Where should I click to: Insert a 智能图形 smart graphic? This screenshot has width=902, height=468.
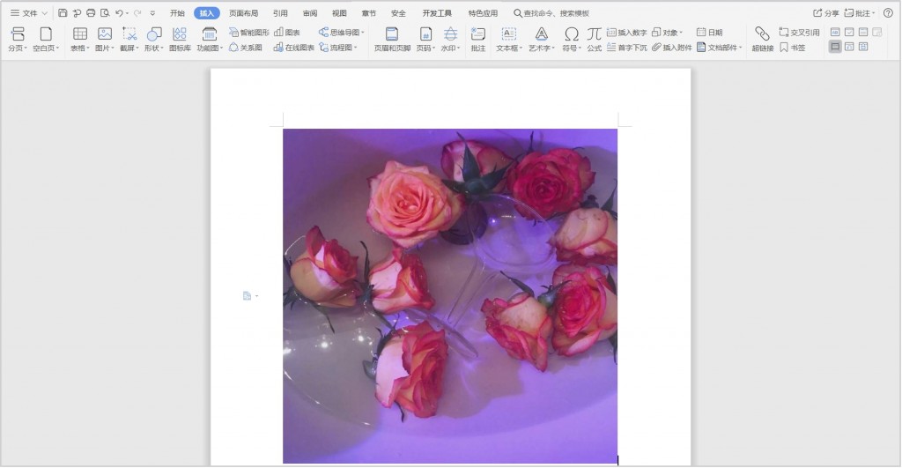pyautogui.click(x=249, y=33)
